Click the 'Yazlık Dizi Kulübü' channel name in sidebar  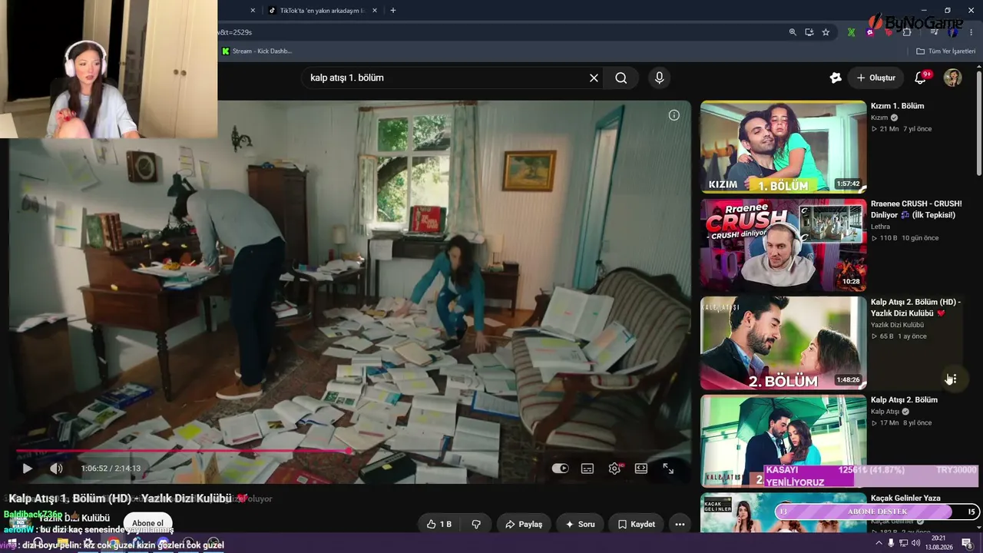(897, 325)
